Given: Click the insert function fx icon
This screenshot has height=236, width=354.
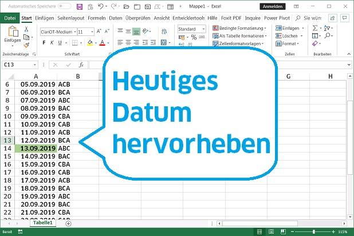Looking at the screenshot, I should click(x=81, y=65).
